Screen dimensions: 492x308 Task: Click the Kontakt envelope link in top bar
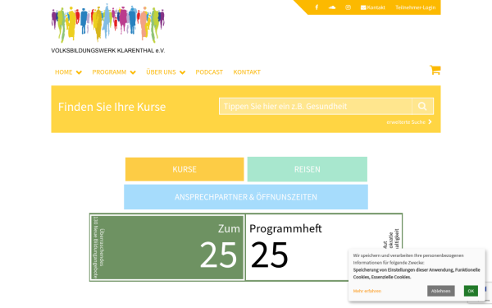373,7
